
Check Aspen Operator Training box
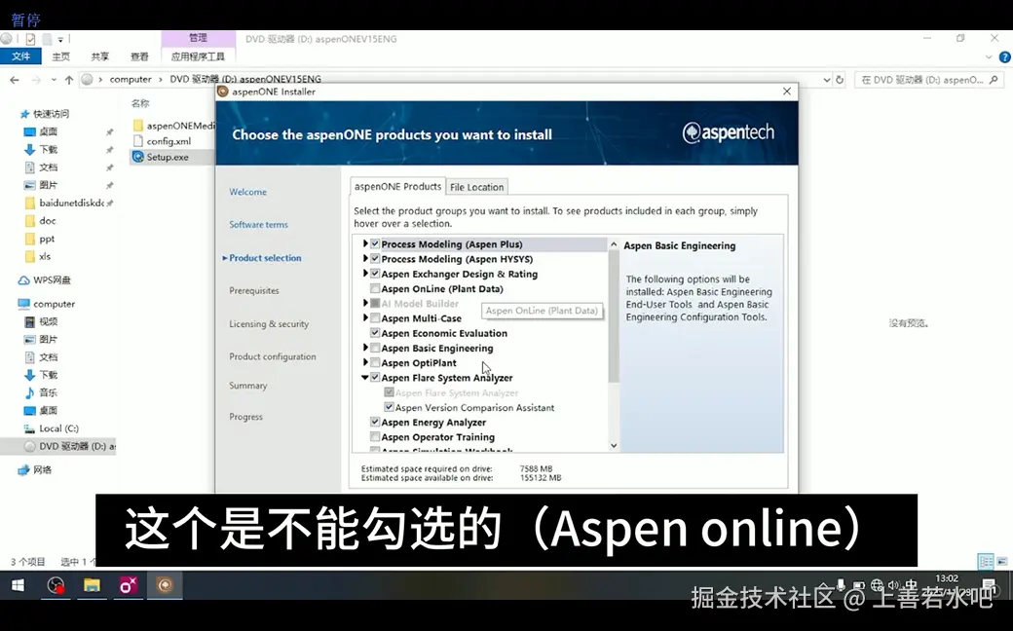click(x=375, y=437)
